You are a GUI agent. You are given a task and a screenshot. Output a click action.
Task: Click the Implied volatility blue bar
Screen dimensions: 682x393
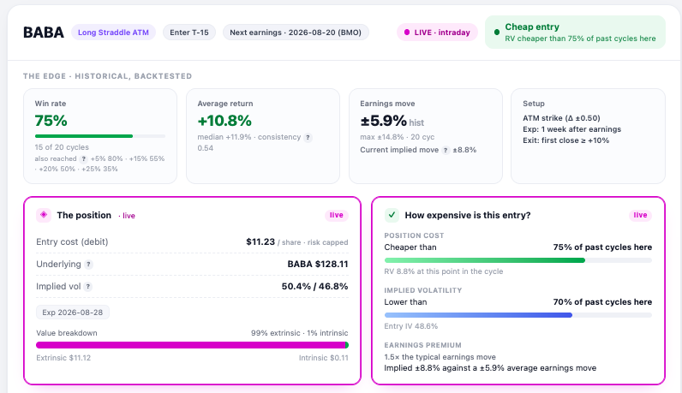click(x=518, y=315)
